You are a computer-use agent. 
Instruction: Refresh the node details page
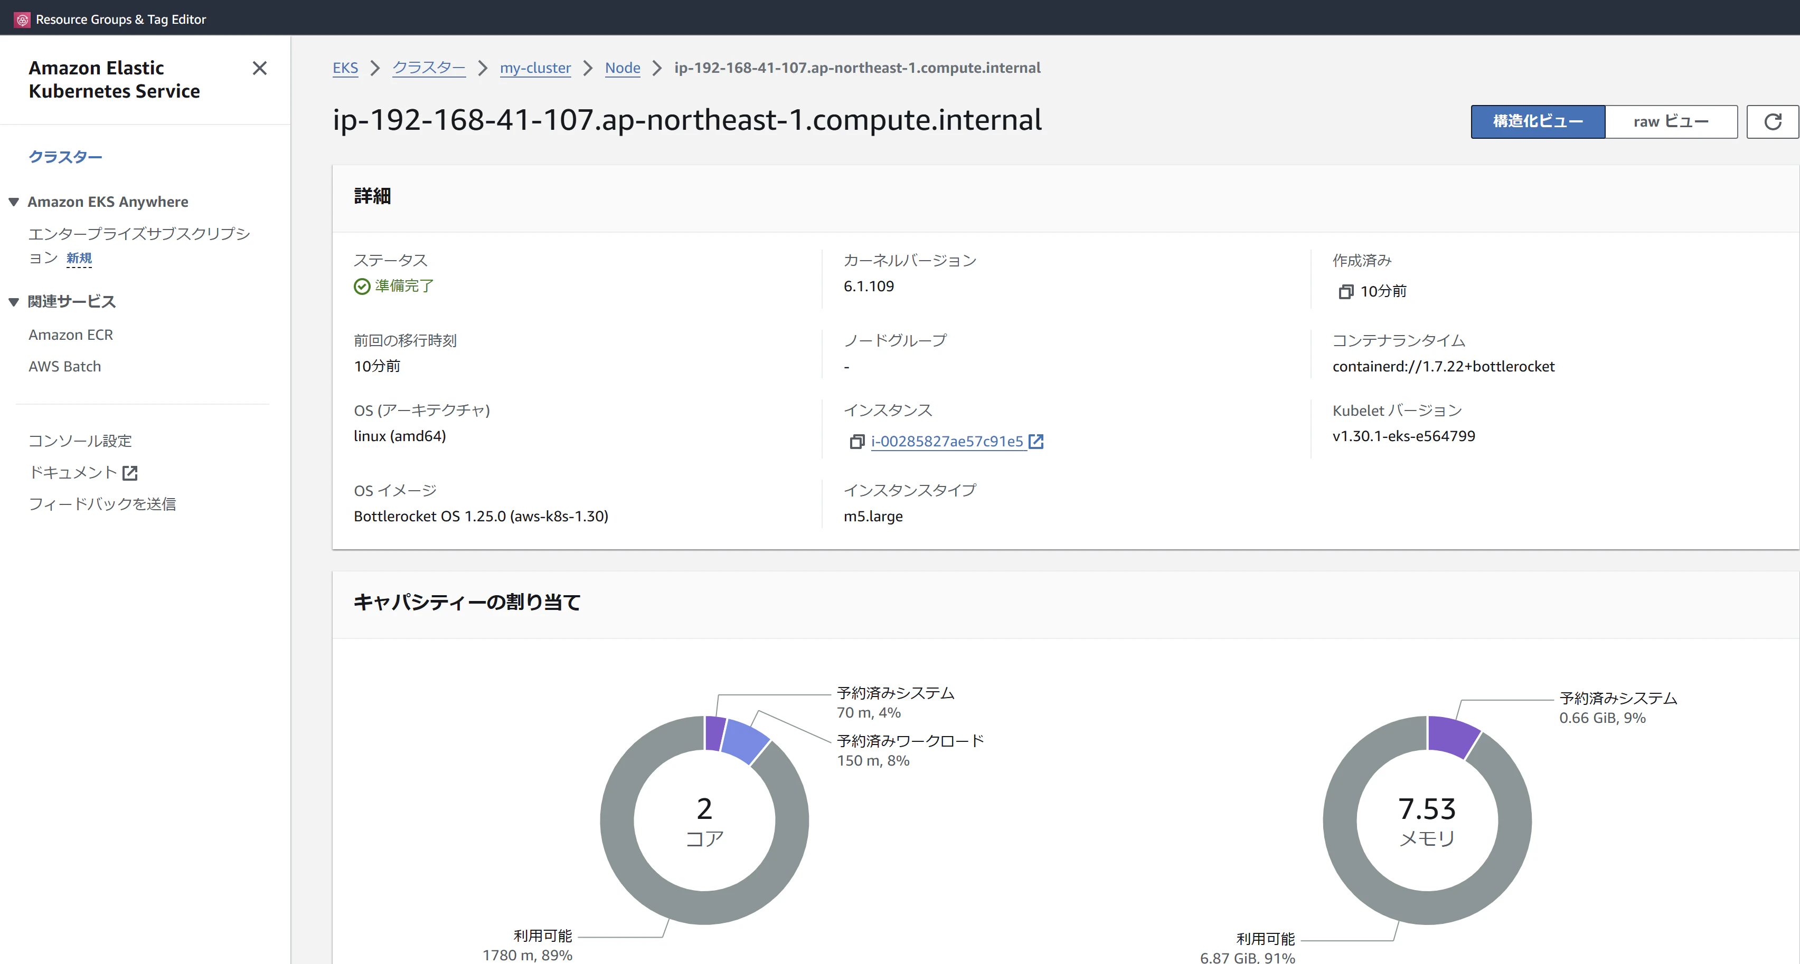pyautogui.click(x=1772, y=122)
